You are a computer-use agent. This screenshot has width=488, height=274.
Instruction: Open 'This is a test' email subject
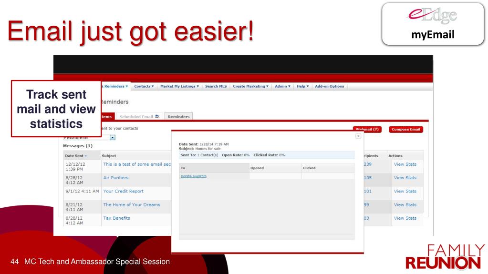pyautogui.click(x=137, y=164)
